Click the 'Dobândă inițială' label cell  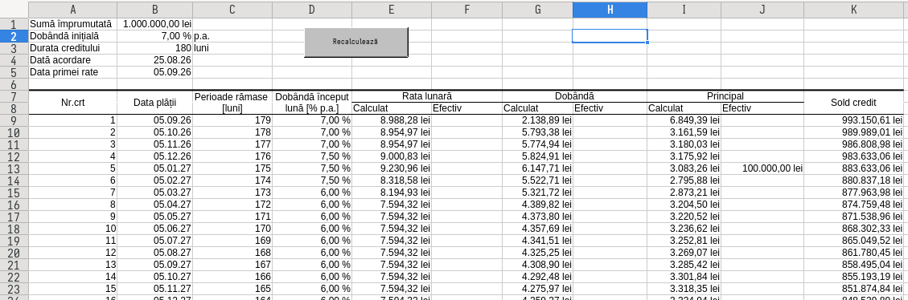(73, 36)
